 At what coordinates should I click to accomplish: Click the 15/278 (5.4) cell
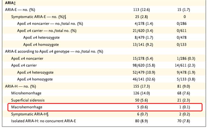[x=143, y=58]
